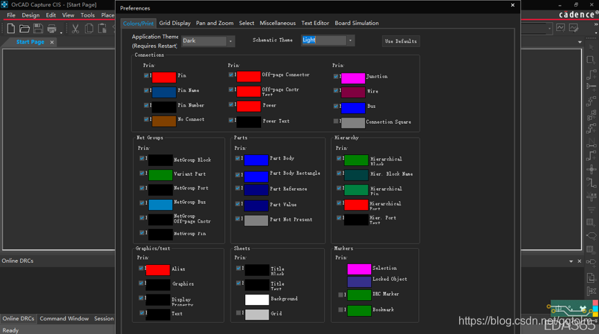Toggle the Junction print checkbox
599x334 pixels.
pyautogui.click(x=336, y=76)
